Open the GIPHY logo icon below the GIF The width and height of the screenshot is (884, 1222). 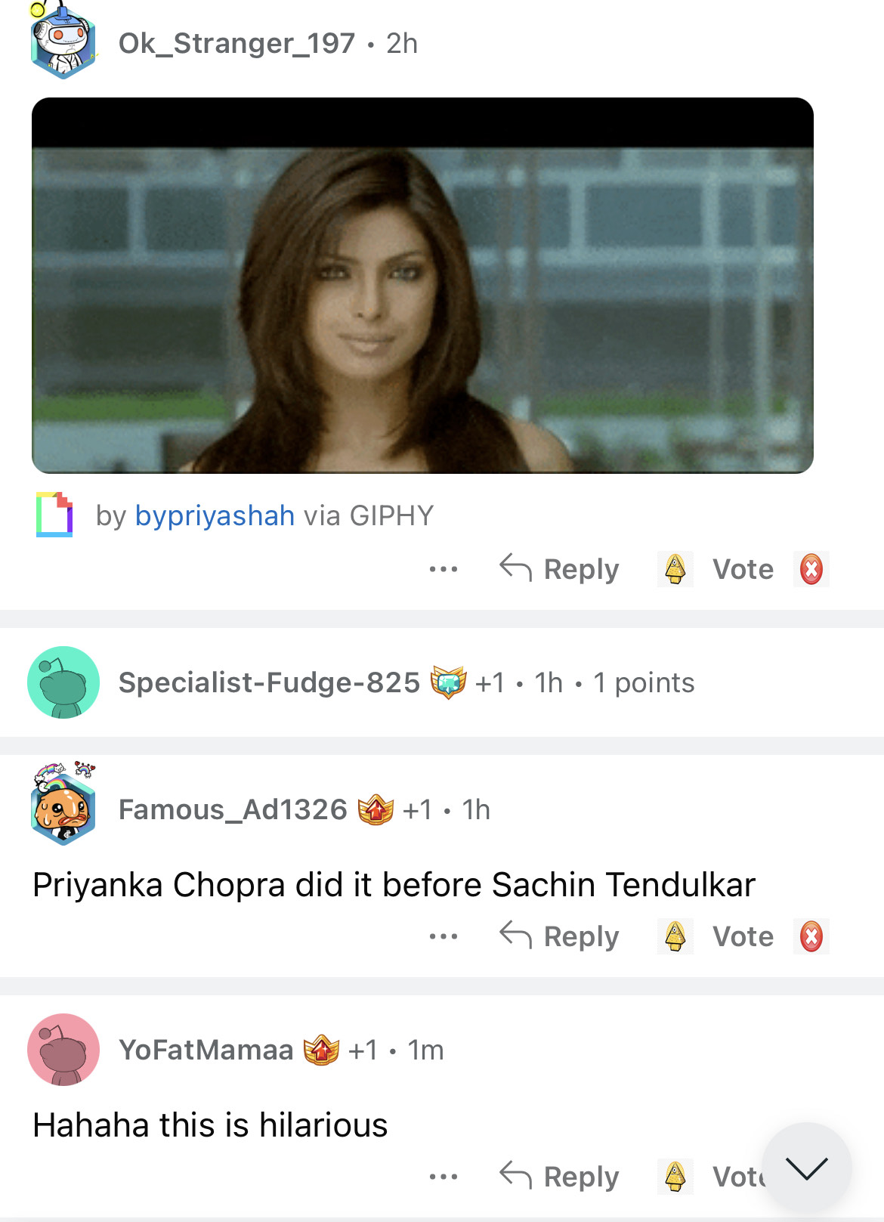pyautogui.click(x=54, y=515)
